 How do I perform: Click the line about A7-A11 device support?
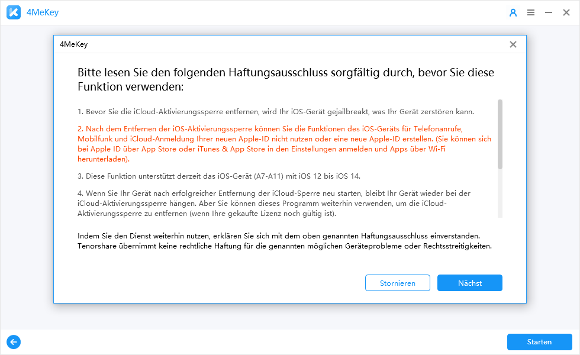(x=219, y=176)
